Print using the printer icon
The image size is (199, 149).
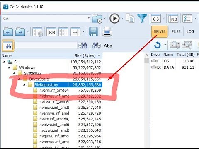point(107,31)
